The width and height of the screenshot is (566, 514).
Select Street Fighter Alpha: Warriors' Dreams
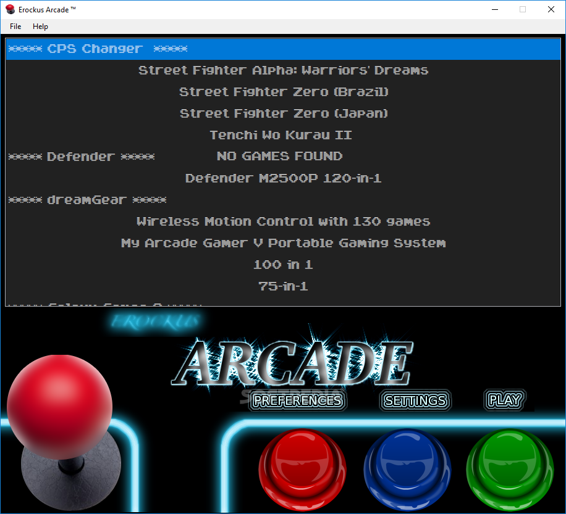283,70
